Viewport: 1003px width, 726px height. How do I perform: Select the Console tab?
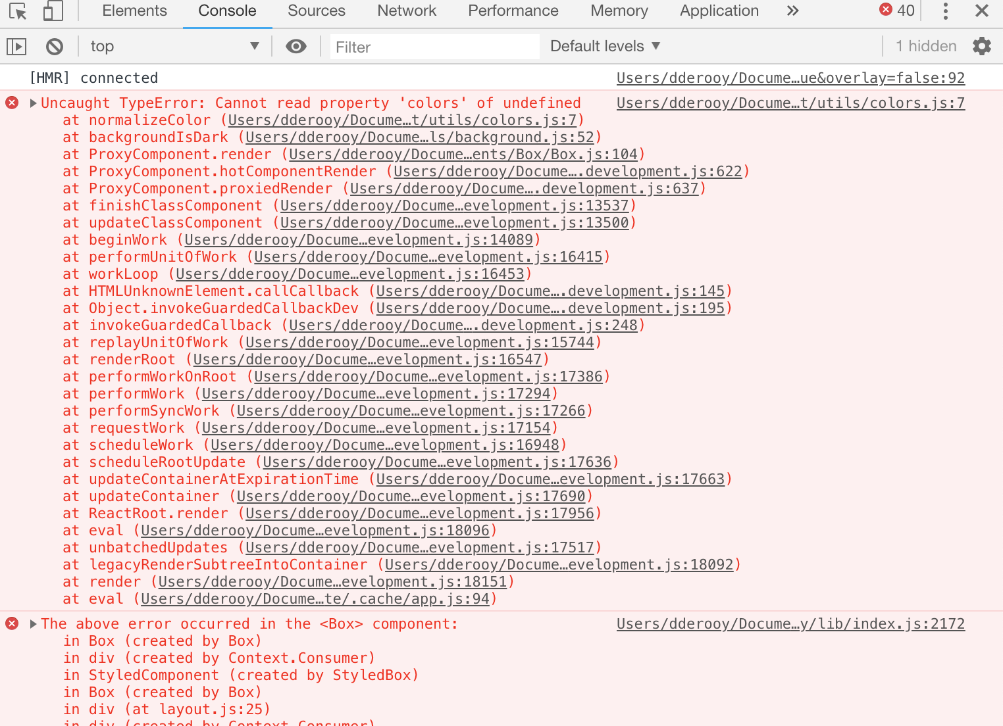[227, 11]
